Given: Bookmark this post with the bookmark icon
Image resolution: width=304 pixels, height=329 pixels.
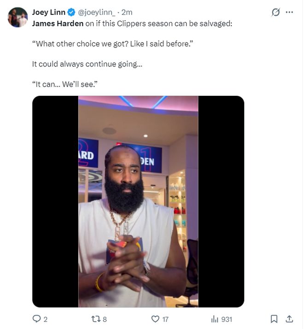Looking at the screenshot, I should pos(274,319).
